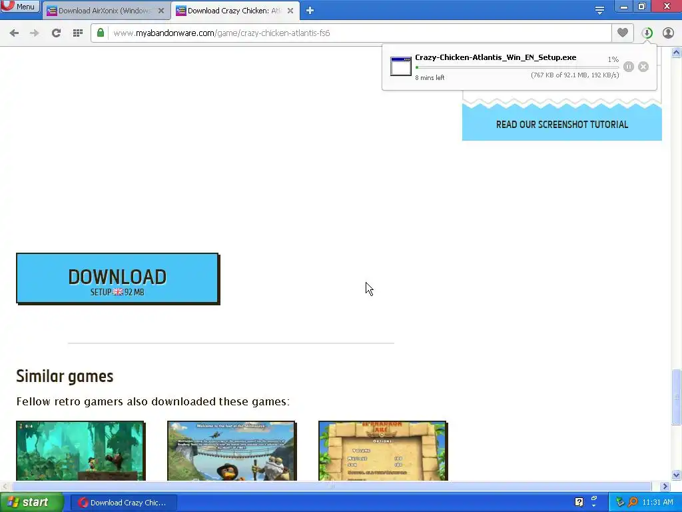Open the Windows start menu
Viewport: 682px width, 512px height.
32,502
